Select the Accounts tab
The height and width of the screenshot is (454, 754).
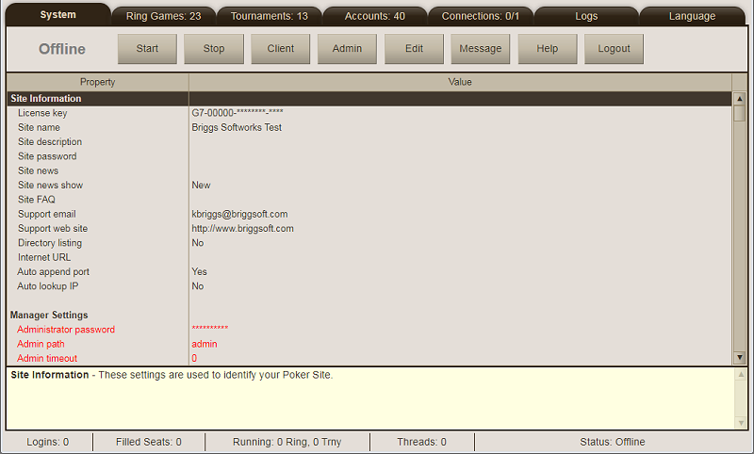tap(375, 16)
